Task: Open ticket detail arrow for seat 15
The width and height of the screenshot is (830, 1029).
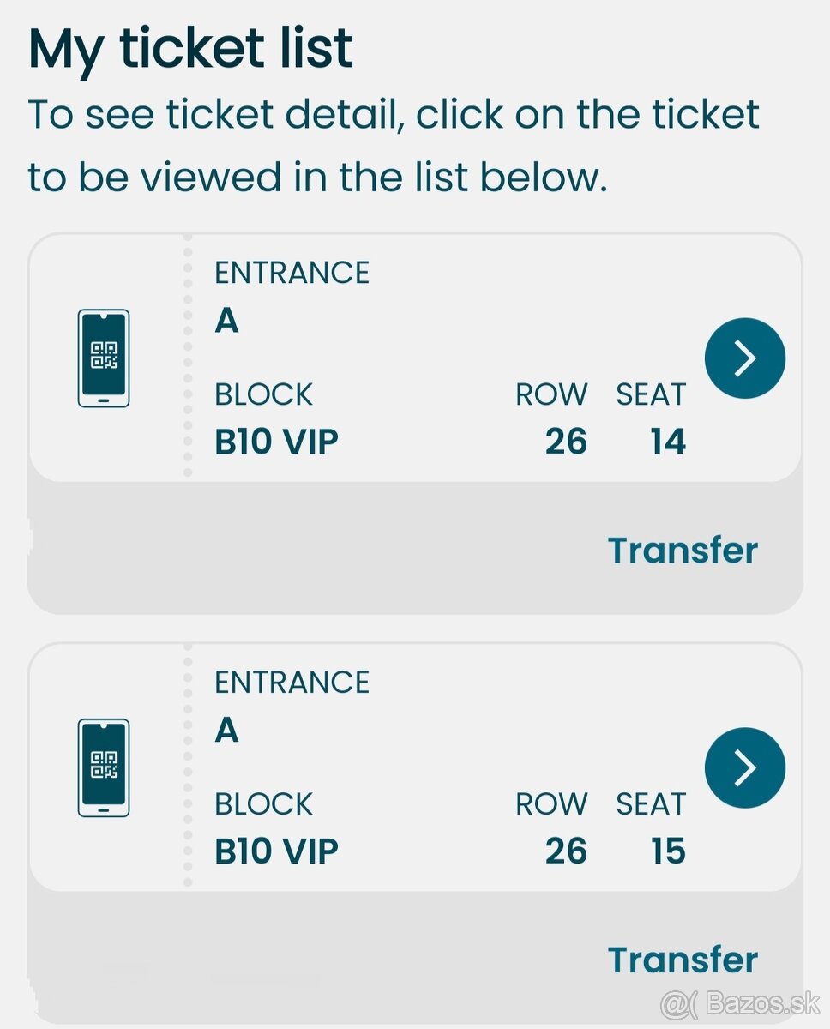Action: (744, 767)
